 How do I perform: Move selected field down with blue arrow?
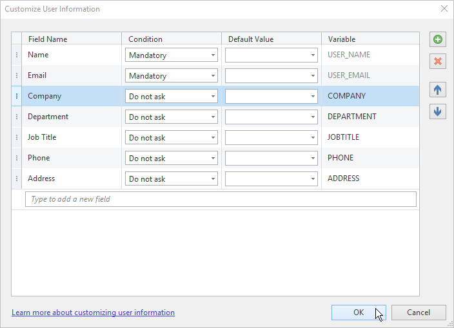coord(437,111)
